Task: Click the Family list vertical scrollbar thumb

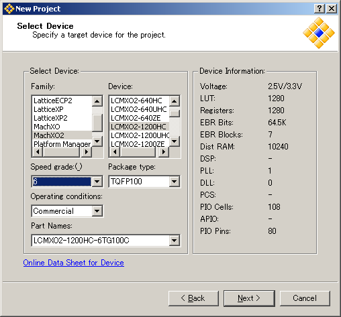Action: click(97, 123)
